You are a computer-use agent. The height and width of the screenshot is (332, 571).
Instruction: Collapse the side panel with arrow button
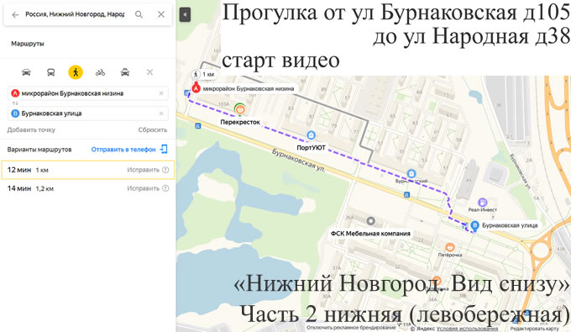click(185, 14)
